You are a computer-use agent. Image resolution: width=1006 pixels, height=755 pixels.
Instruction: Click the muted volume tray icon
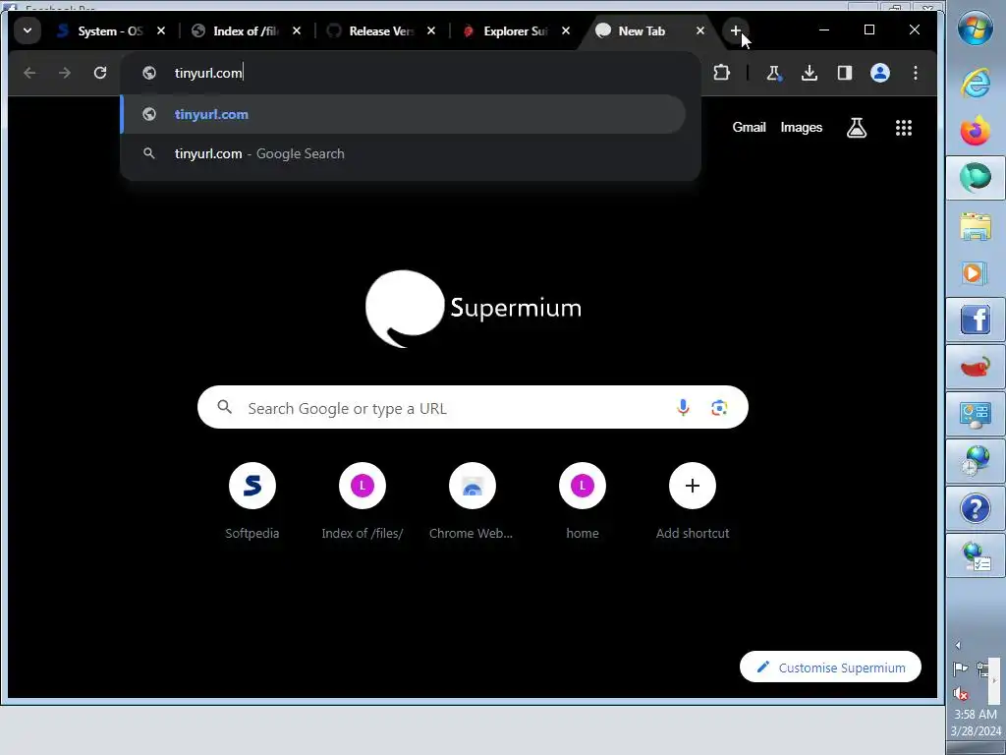[961, 693]
